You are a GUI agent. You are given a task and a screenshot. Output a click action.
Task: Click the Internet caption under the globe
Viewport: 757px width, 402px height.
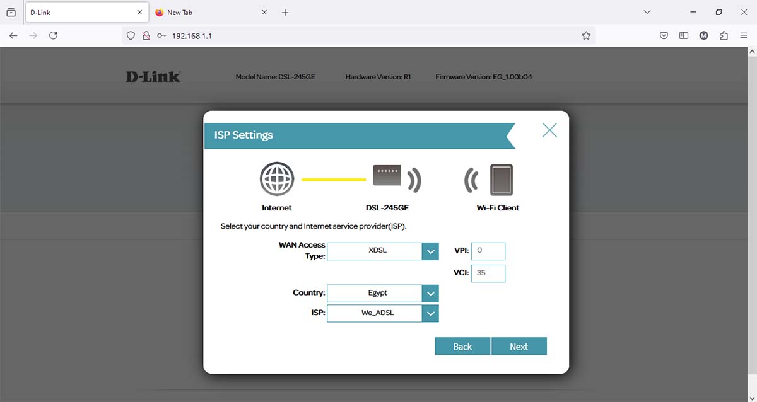tap(277, 208)
